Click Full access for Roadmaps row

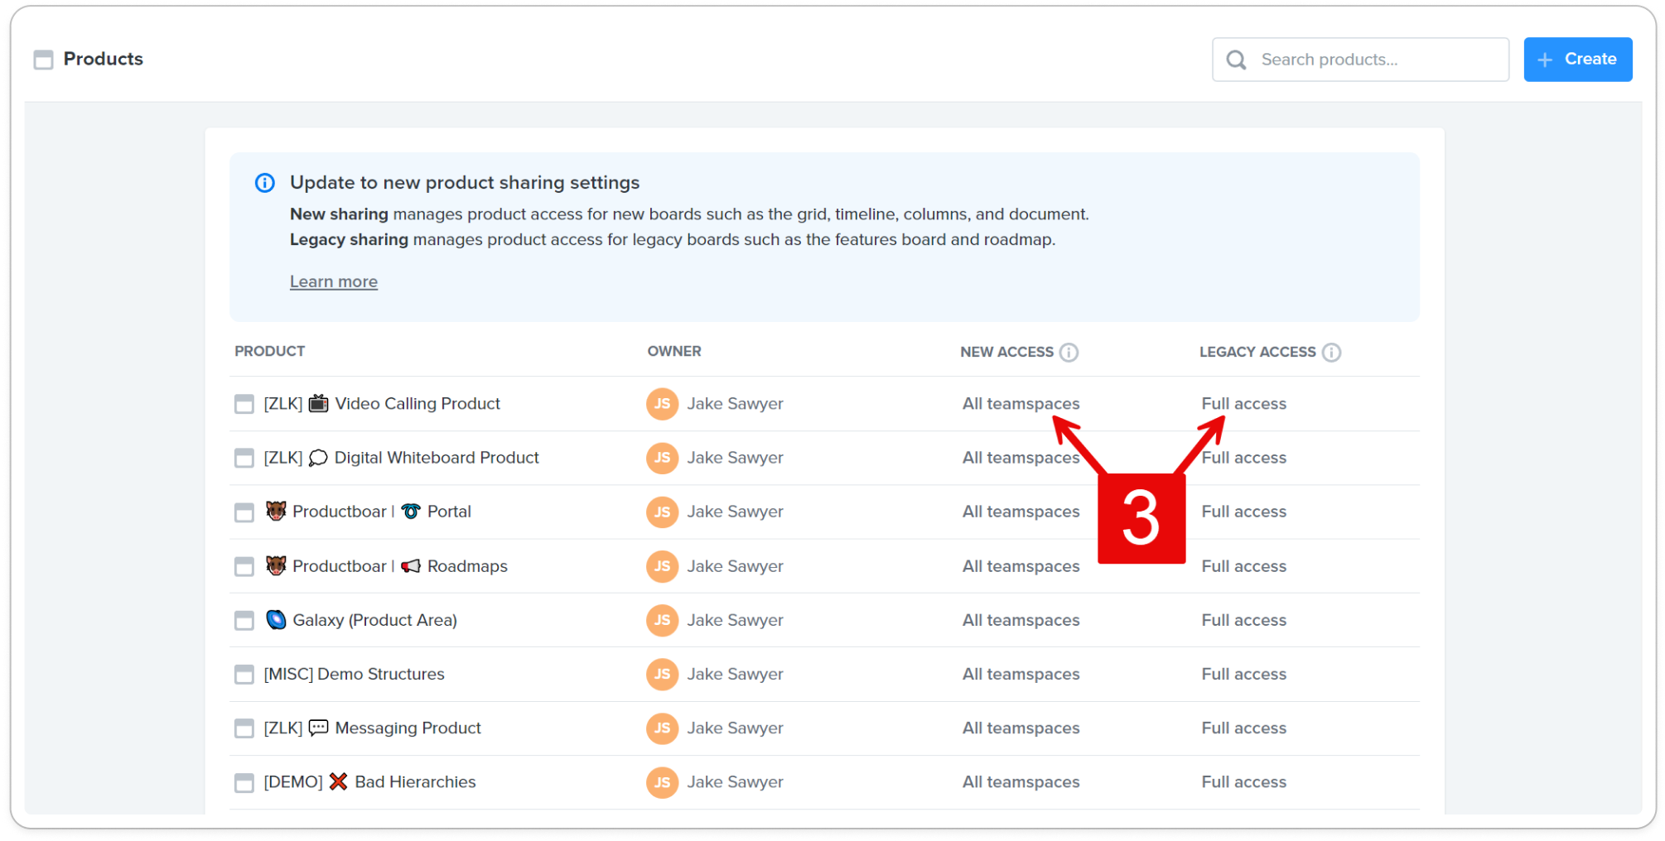tap(1243, 566)
